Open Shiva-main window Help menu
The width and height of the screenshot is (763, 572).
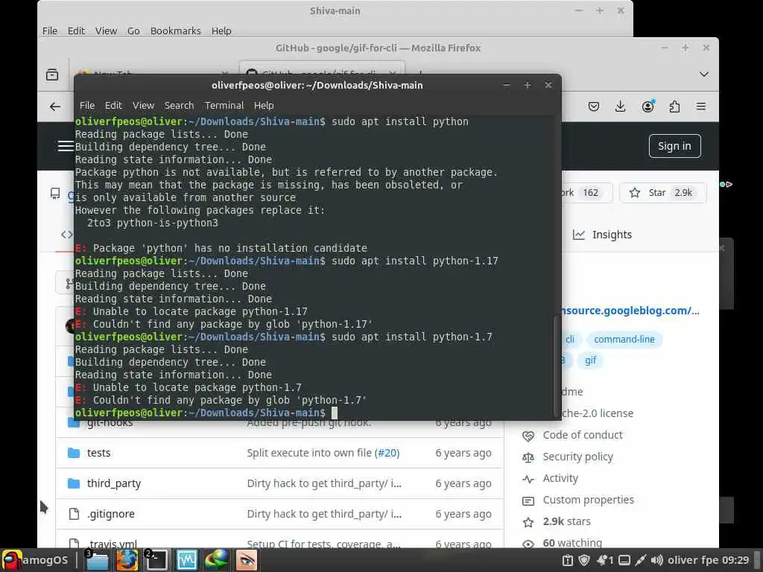[x=221, y=31]
